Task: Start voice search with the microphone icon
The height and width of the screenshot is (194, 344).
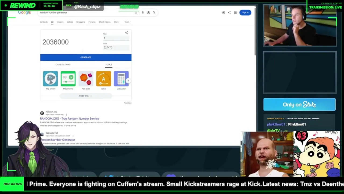Action: (x=143, y=13)
